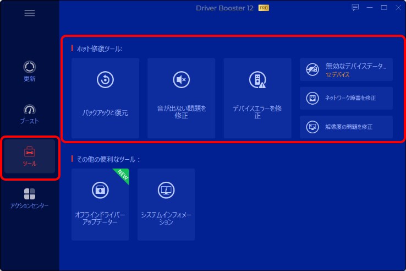
Task: Click the system information monitor icon
Action: coord(166,190)
